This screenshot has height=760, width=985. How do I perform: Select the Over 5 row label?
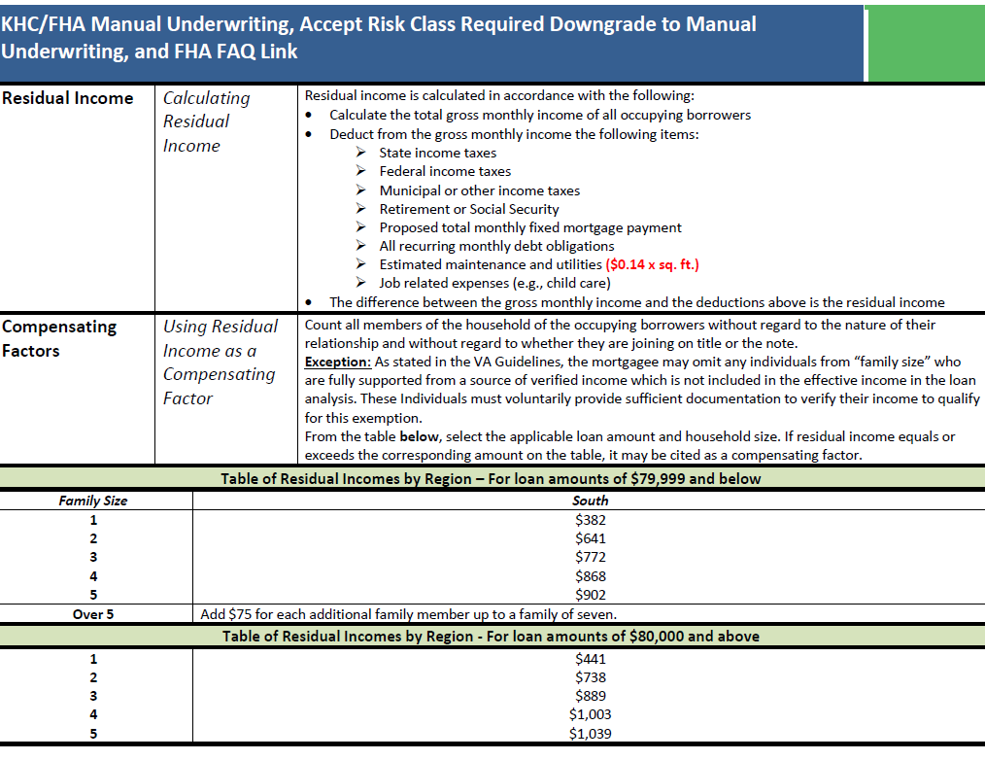click(x=94, y=613)
